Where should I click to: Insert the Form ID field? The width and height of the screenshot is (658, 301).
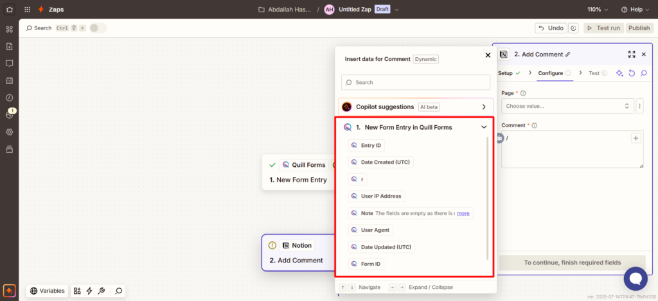(366, 264)
